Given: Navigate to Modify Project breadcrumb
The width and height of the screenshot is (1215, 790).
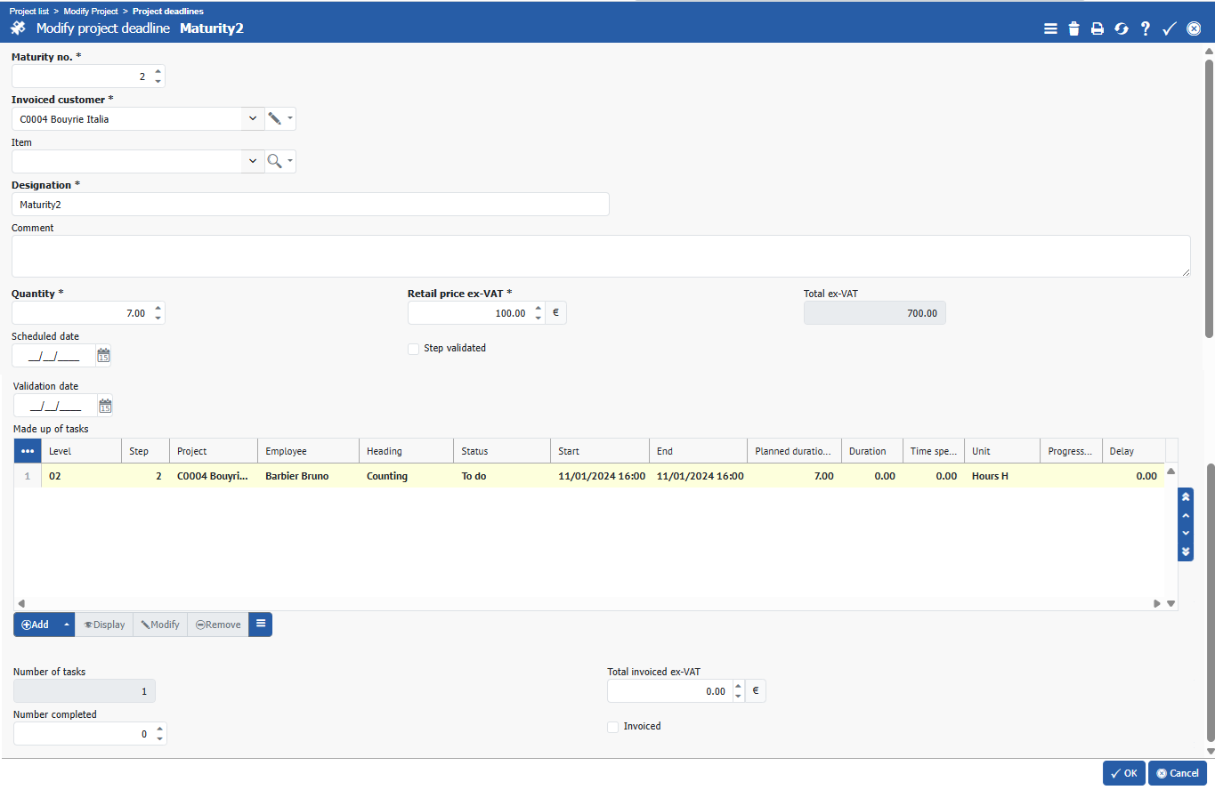Looking at the screenshot, I should [x=91, y=12].
